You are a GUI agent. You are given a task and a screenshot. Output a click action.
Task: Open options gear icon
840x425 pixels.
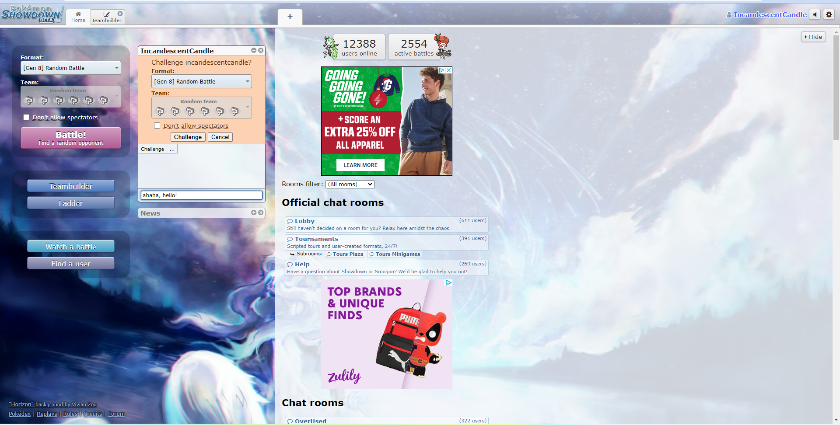[829, 14]
